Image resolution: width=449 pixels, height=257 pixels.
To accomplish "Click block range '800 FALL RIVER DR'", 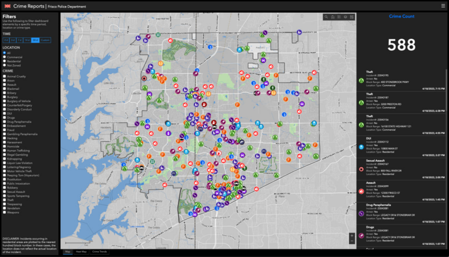I will pos(392,171).
